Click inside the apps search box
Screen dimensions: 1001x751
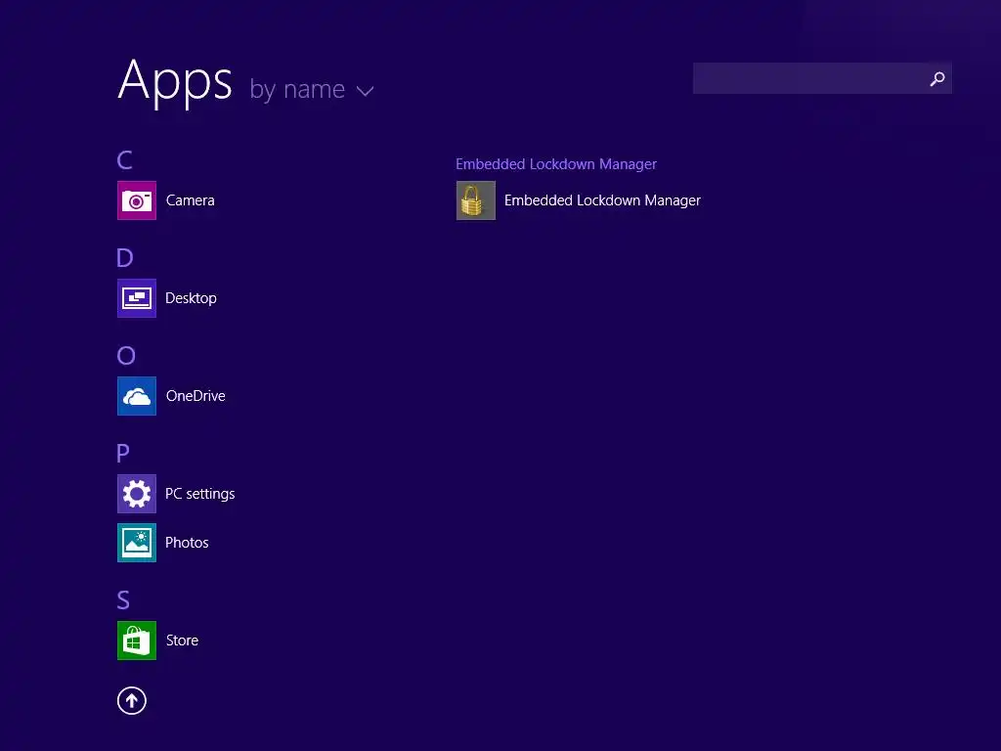click(822, 78)
